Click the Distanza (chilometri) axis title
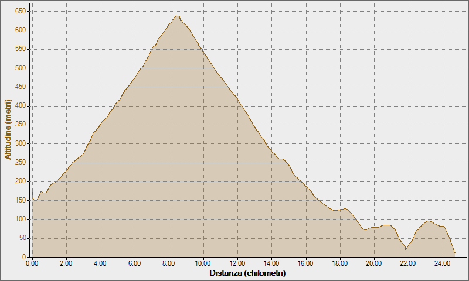 coord(247,273)
